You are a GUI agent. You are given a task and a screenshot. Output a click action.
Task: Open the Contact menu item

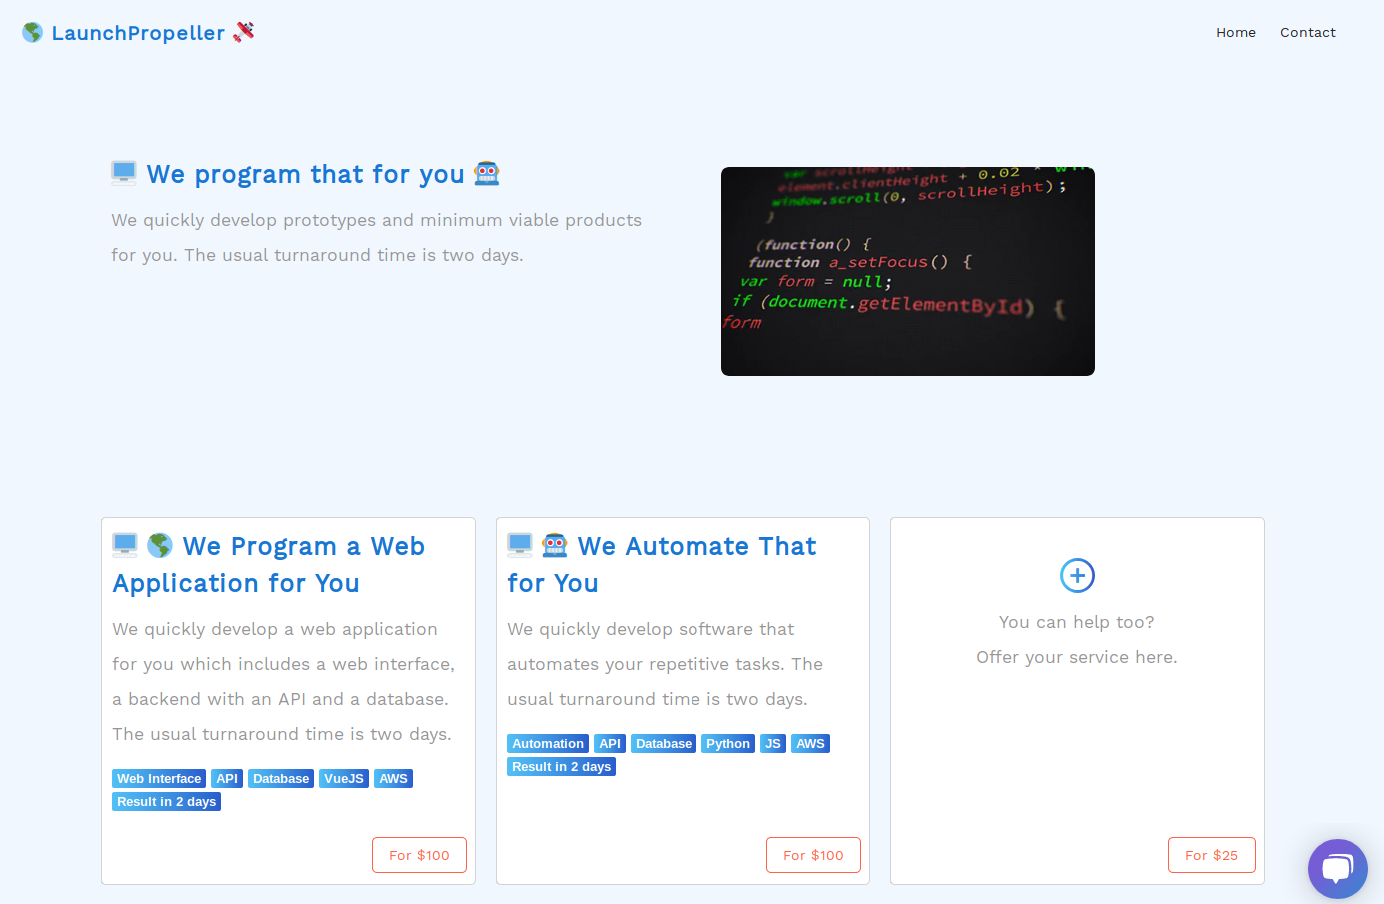[x=1308, y=33]
